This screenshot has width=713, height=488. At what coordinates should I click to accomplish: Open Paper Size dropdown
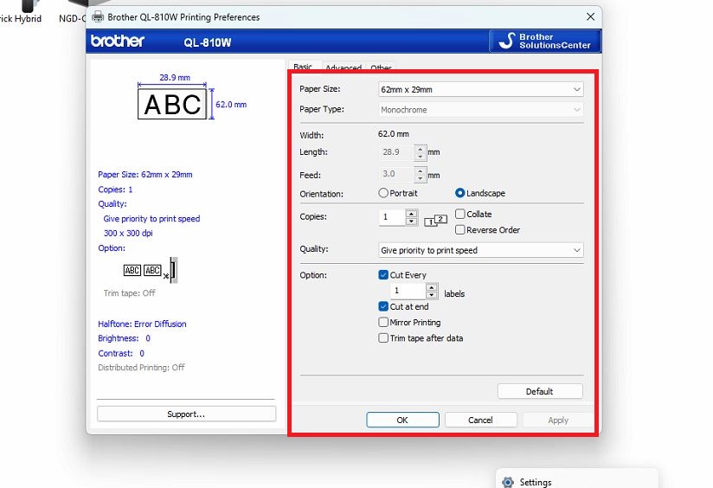(x=480, y=90)
